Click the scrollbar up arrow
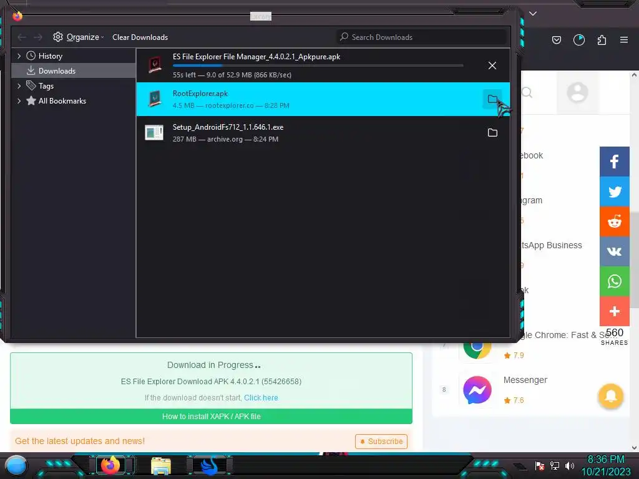This screenshot has height=479, width=639. pos(634,75)
